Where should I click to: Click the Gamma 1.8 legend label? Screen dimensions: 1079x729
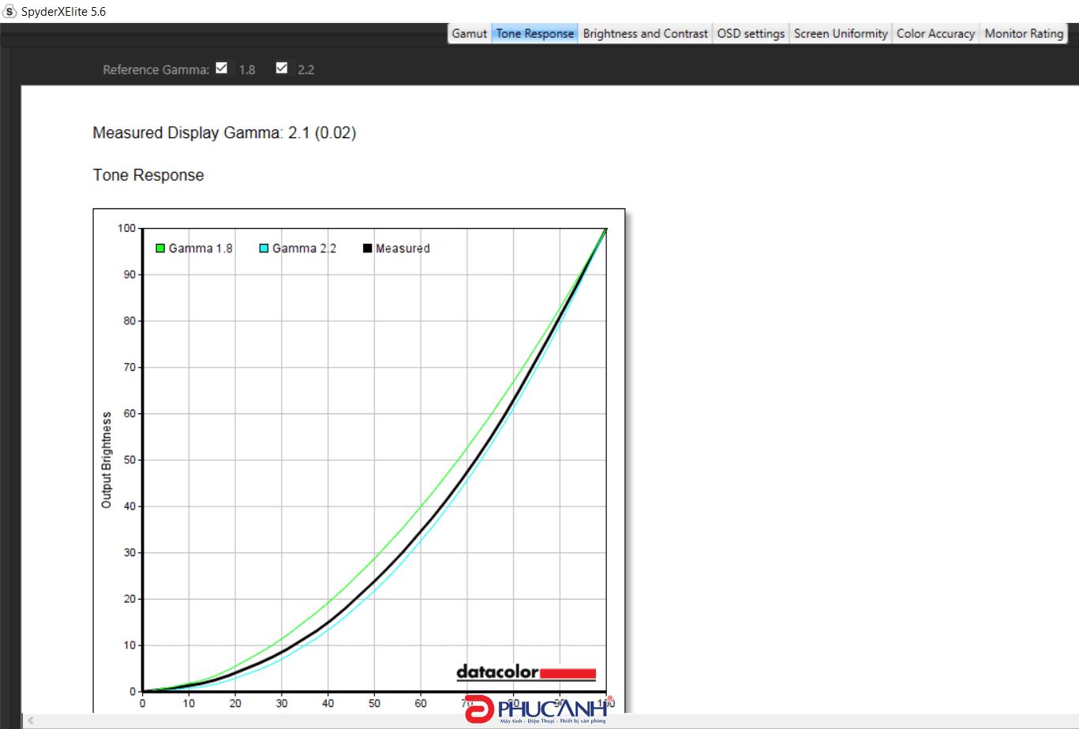click(200, 249)
